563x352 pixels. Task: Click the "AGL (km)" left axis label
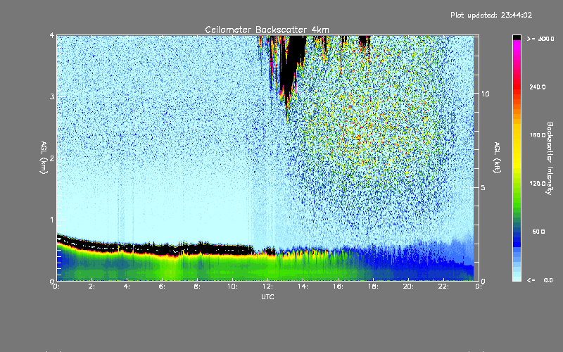coord(44,158)
